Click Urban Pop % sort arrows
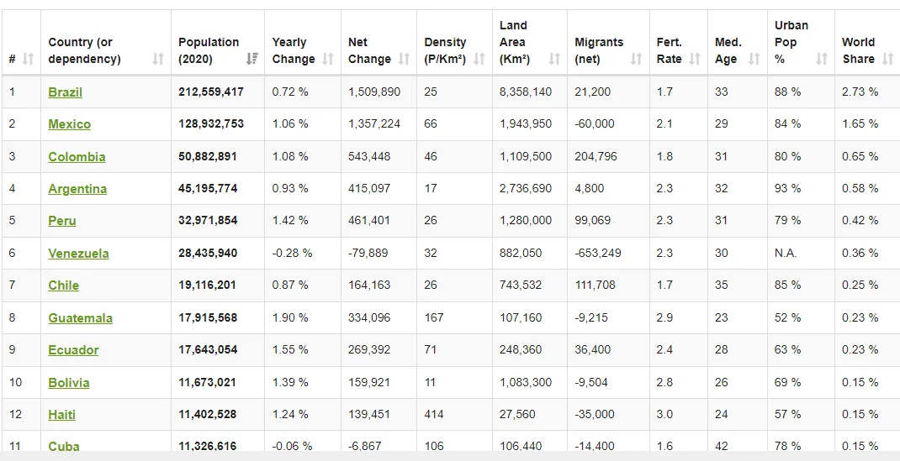 click(x=822, y=59)
